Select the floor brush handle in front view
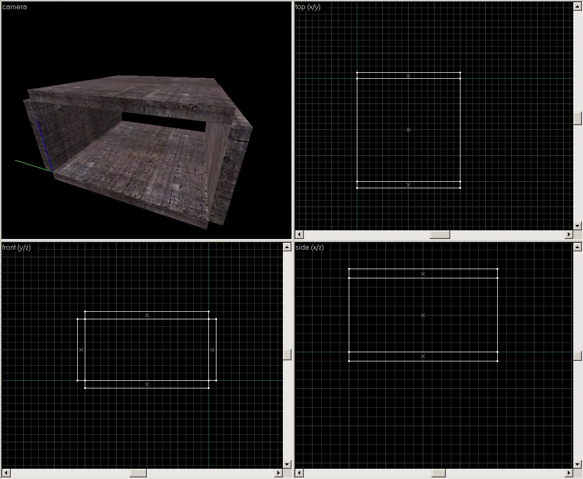This screenshot has height=479, width=583. (147, 384)
